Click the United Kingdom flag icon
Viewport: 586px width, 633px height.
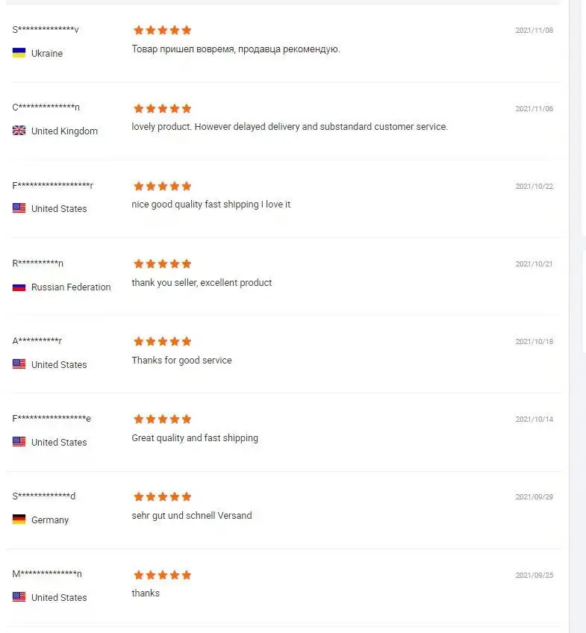19,131
